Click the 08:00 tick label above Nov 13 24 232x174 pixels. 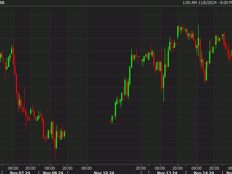(160, 168)
